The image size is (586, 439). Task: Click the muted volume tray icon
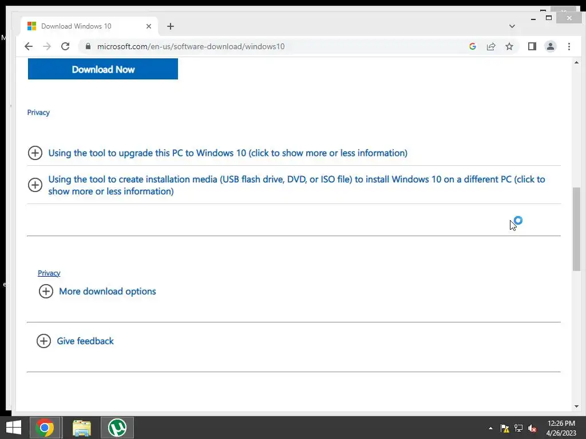coord(532,428)
